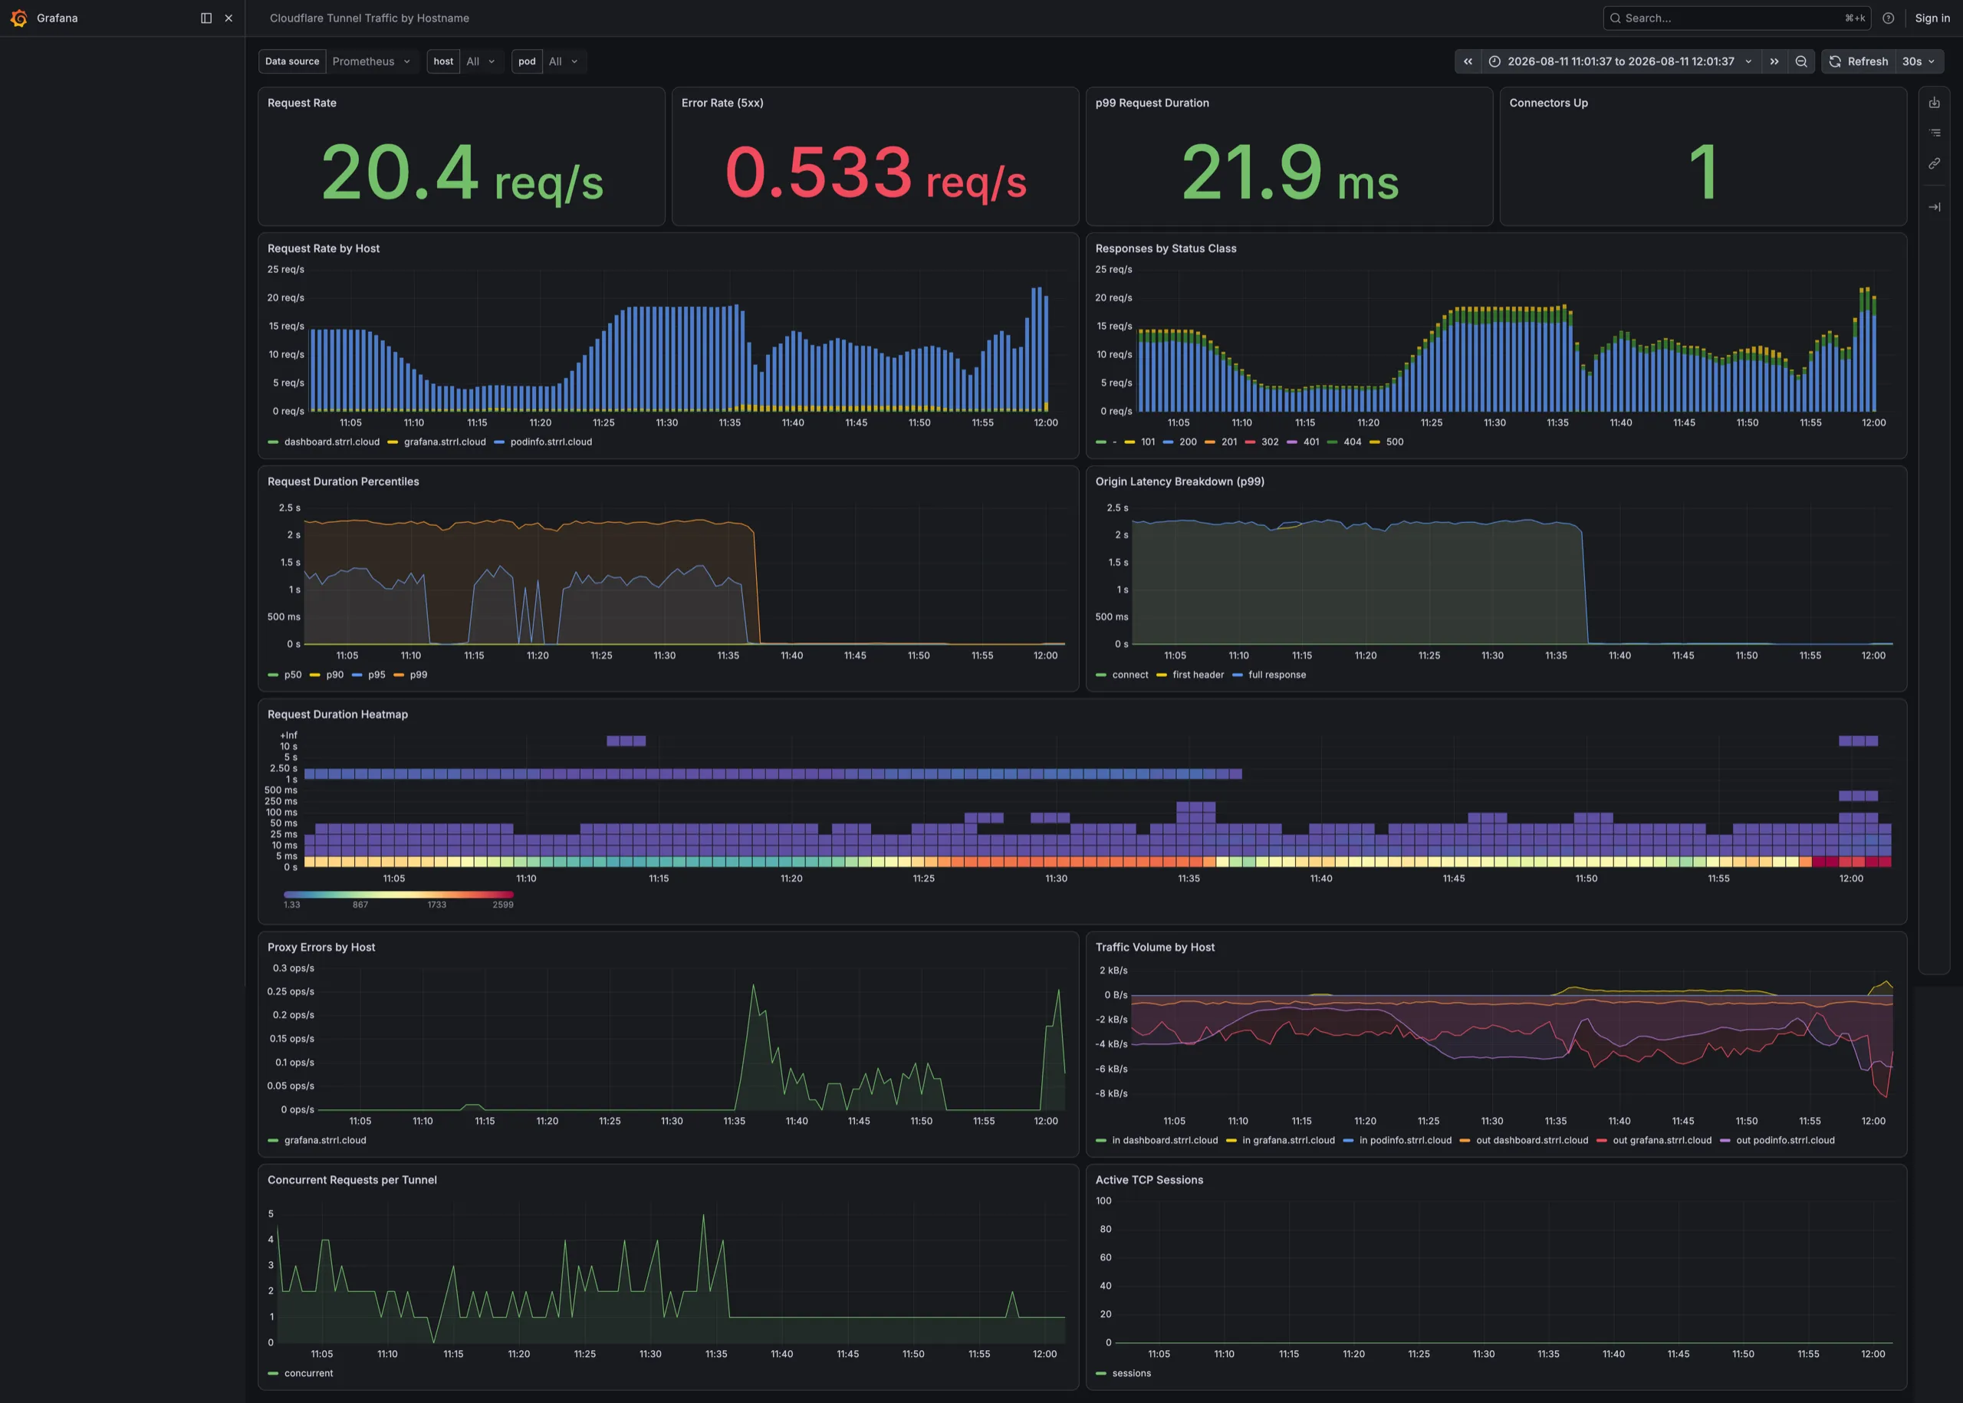This screenshot has height=1403, width=1963.
Task: Open the Connectors Up panel title
Action: [x=1548, y=103]
